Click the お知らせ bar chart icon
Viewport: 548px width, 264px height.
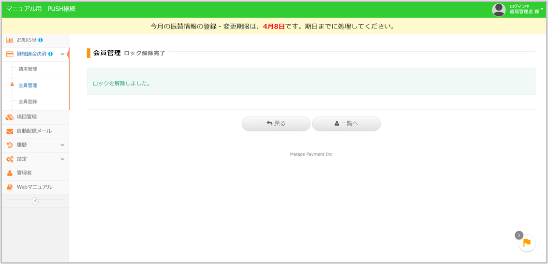[10, 40]
